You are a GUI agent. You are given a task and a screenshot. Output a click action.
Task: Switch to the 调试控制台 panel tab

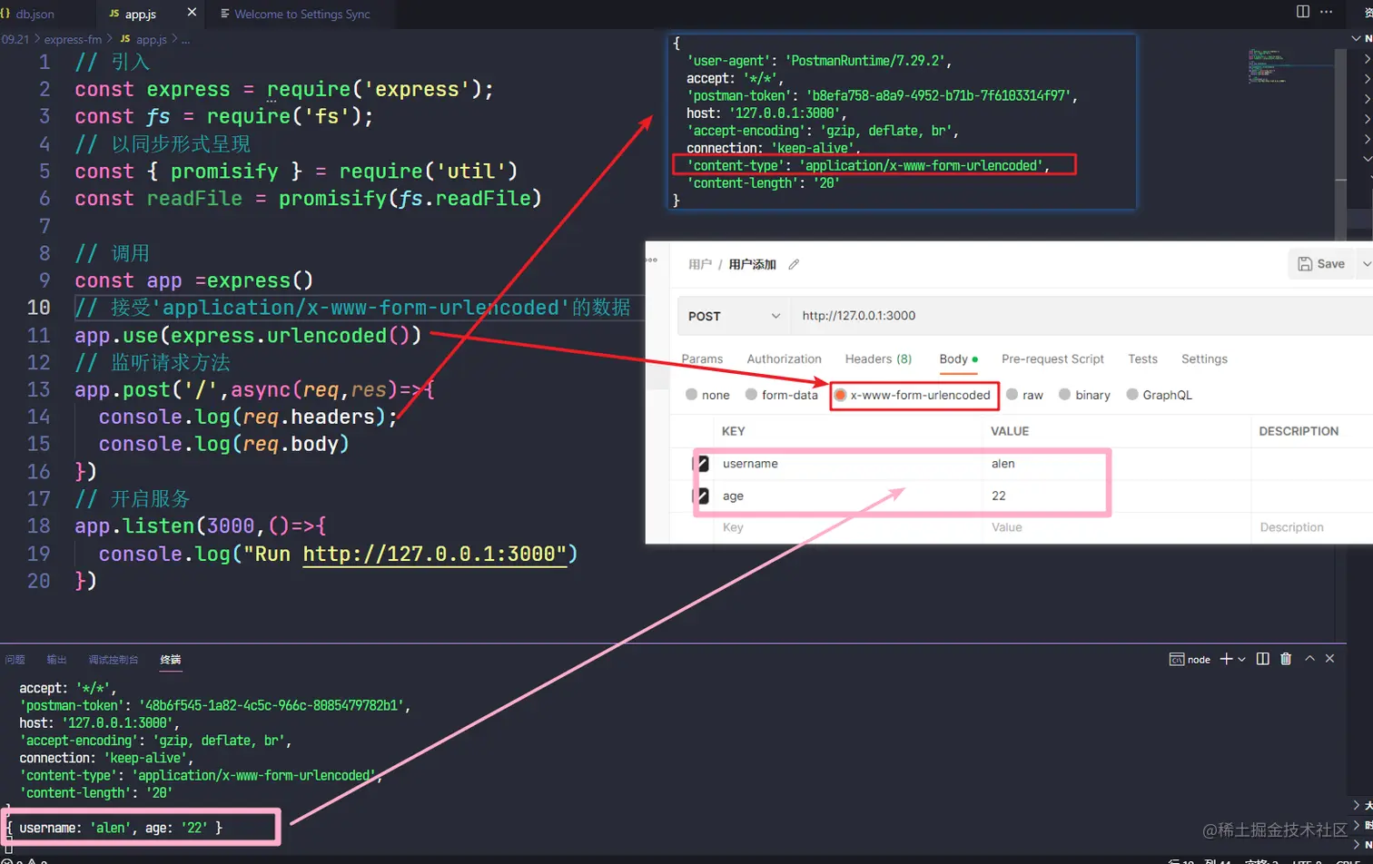(x=114, y=660)
